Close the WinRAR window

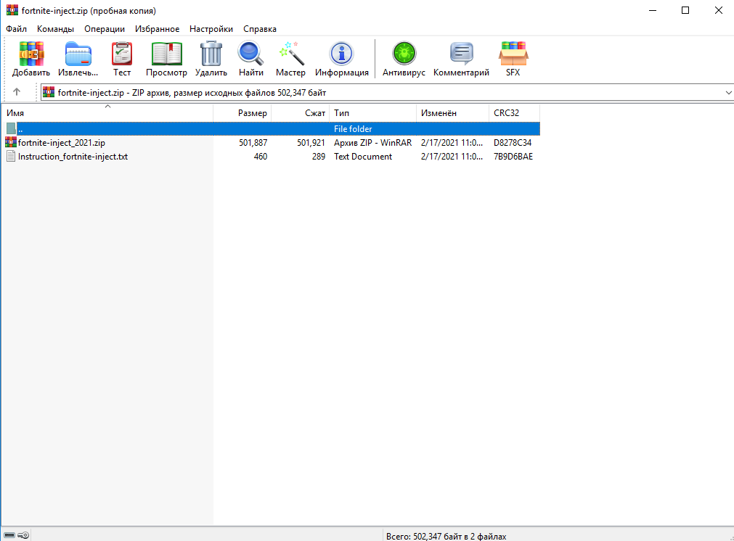pyautogui.click(x=719, y=10)
